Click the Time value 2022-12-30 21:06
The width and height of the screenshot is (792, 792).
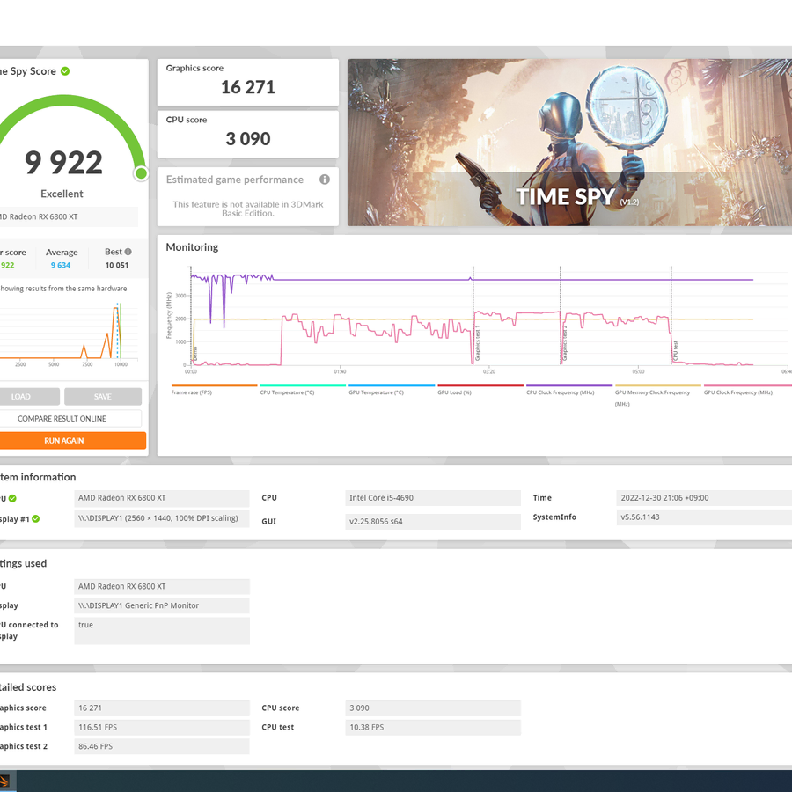pyautogui.click(x=704, y=498)
